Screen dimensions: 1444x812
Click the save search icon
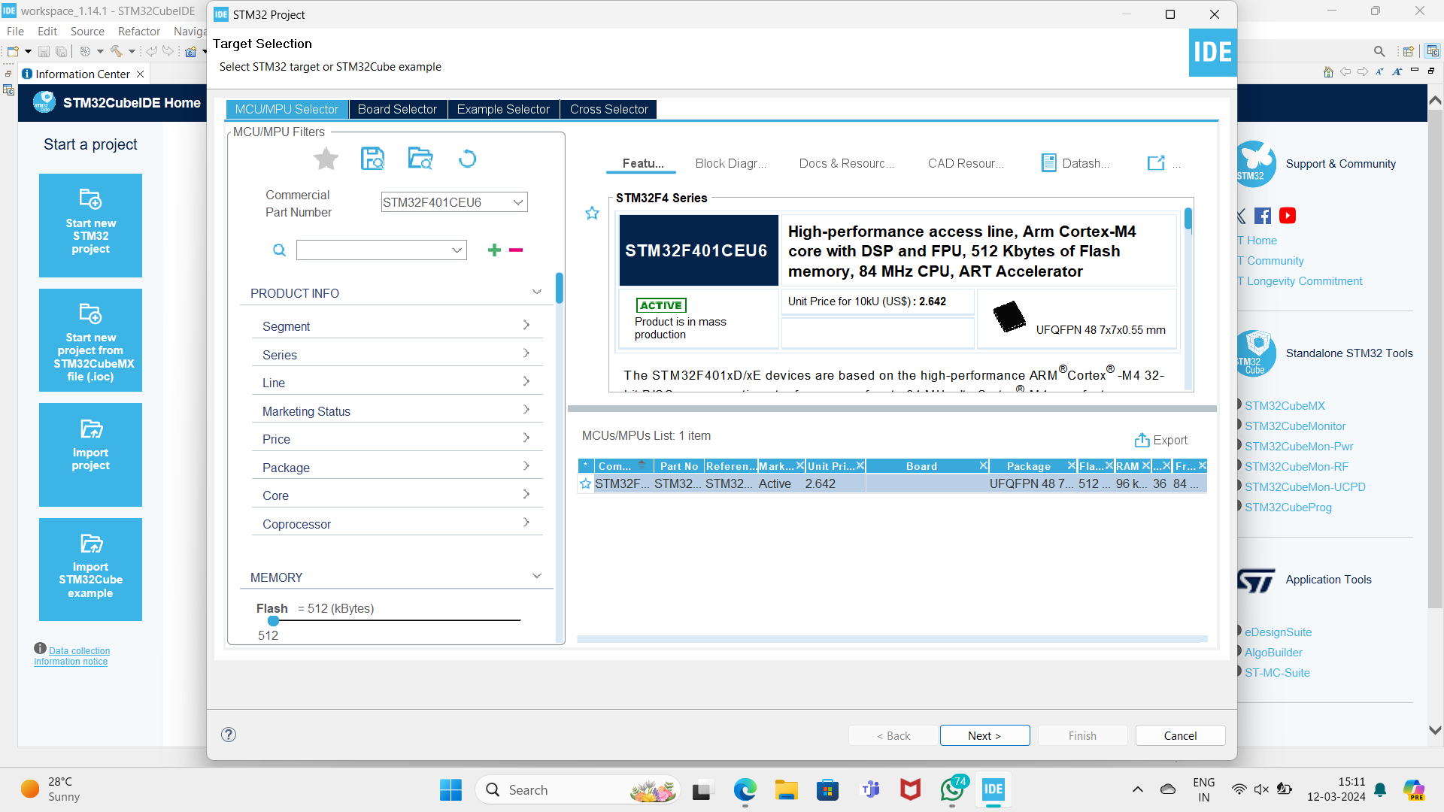coord(373,159)
